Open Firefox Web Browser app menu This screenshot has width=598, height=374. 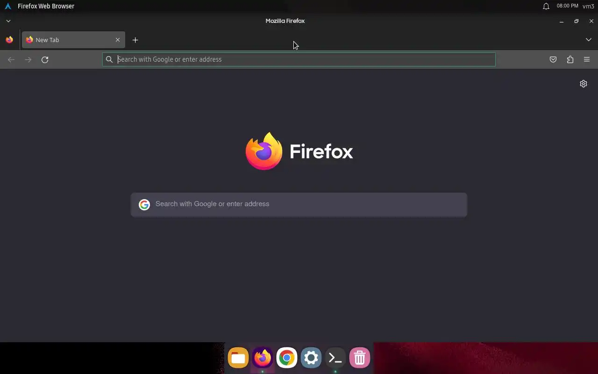(x=46, y=6)
